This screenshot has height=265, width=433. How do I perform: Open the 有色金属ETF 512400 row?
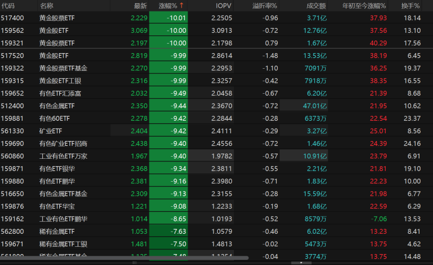[x=57, y=106]
